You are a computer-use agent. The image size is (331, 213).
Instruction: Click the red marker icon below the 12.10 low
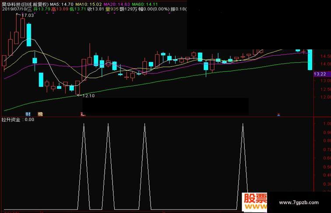(83, 115)
